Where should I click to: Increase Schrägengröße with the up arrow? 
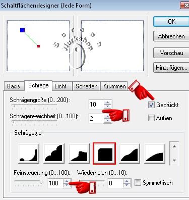coord(107,103)
